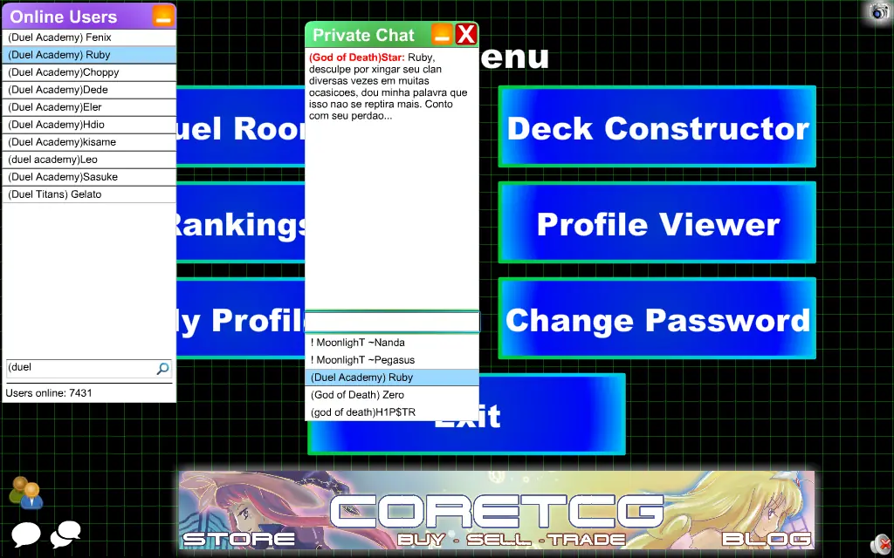Screen dimensions: 894x558
Task: Select user (Duel Academy)Hdio
Action: point(89,124)
